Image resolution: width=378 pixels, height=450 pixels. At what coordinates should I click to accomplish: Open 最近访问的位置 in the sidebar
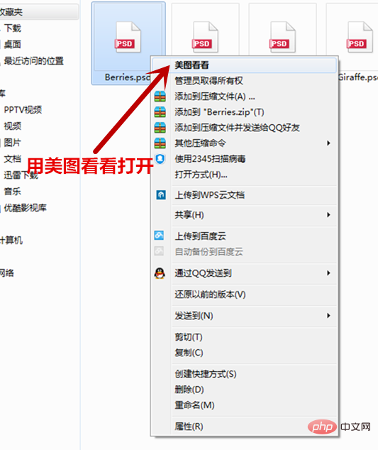pos(33,61)
